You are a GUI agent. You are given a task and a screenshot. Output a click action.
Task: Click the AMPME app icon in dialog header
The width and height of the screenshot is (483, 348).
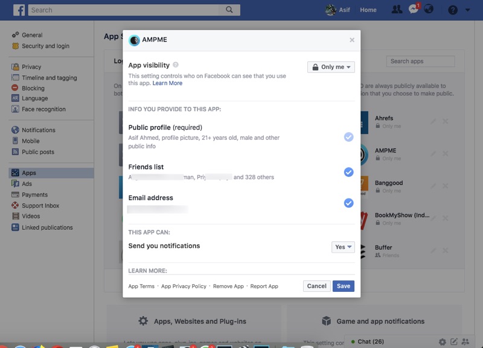(134, 40)
